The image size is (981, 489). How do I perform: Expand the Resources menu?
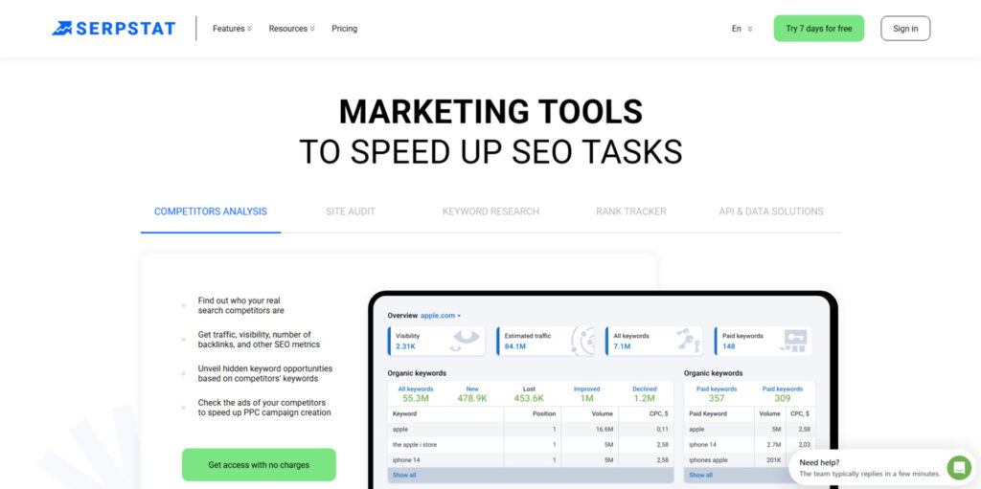point(291,28)
